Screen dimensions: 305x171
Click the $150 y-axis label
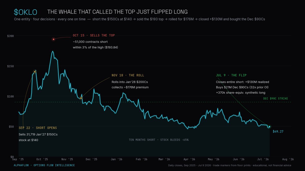(x=10, y=66)
